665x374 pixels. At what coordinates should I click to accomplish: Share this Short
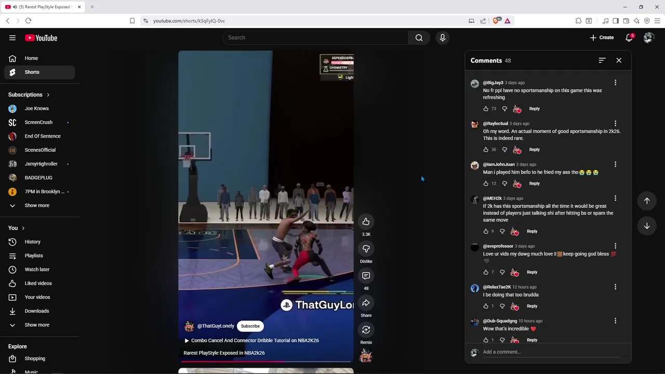[x=366, y=303]
